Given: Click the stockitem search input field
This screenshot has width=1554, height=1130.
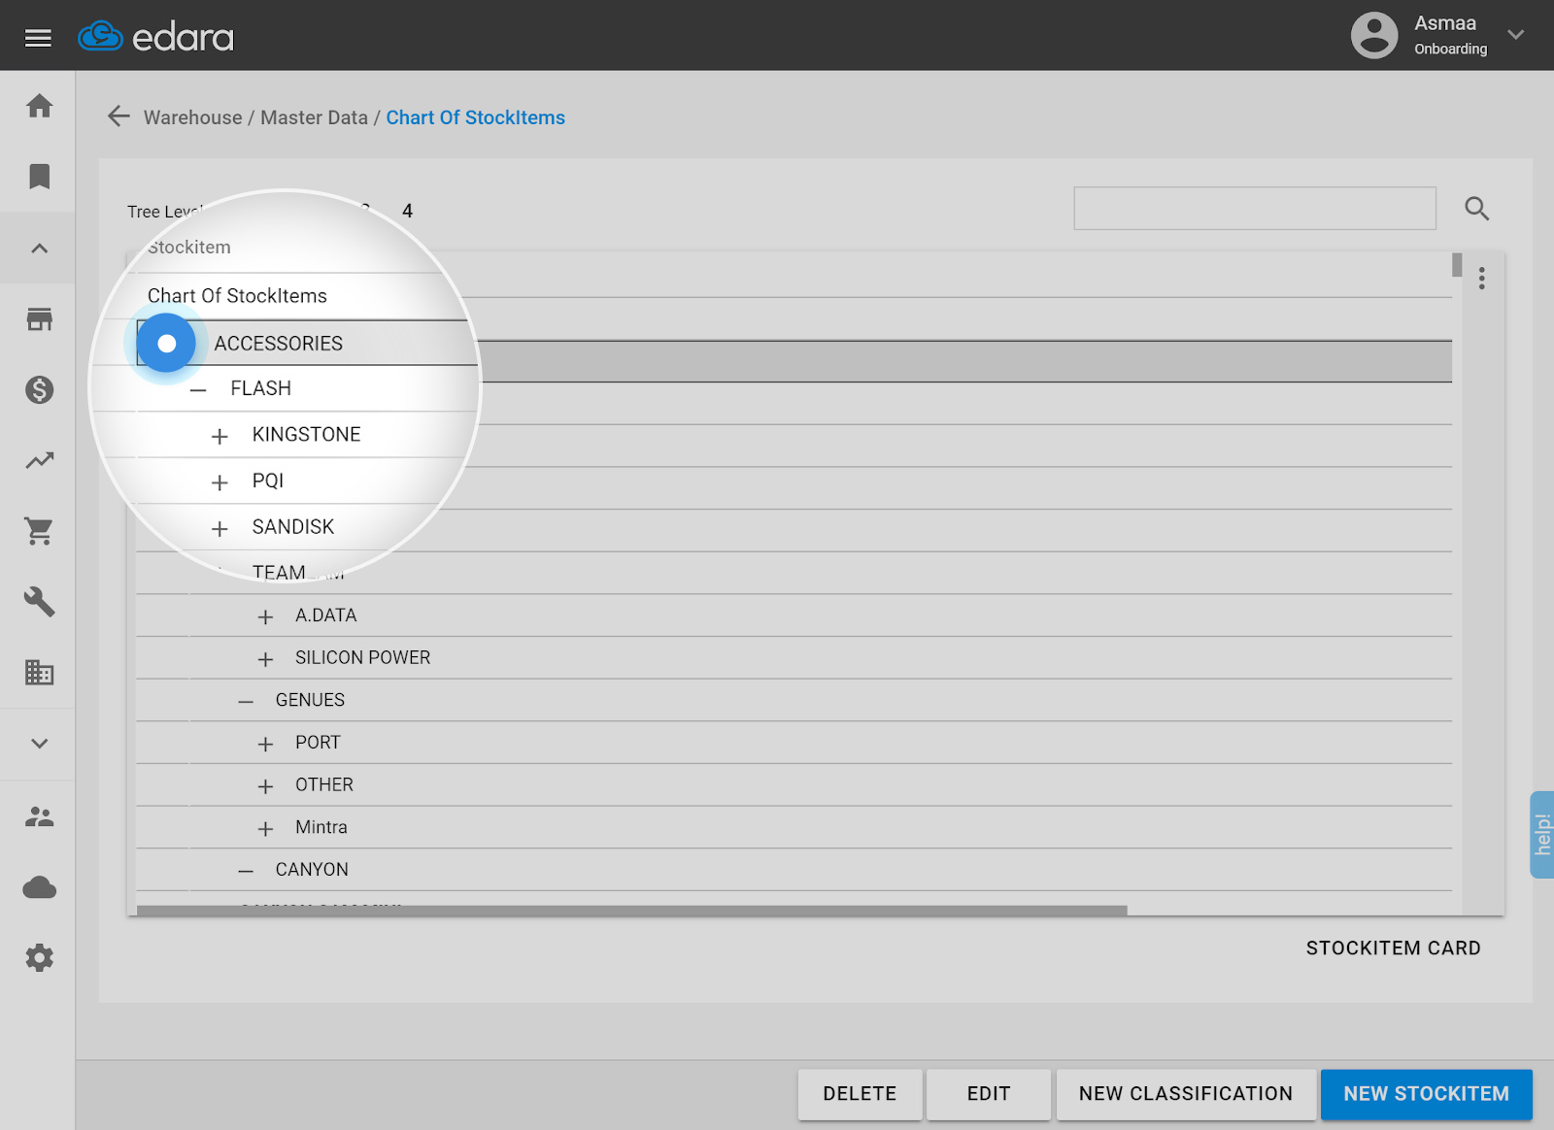Looking at the screenshot, I should (1254, 209).
